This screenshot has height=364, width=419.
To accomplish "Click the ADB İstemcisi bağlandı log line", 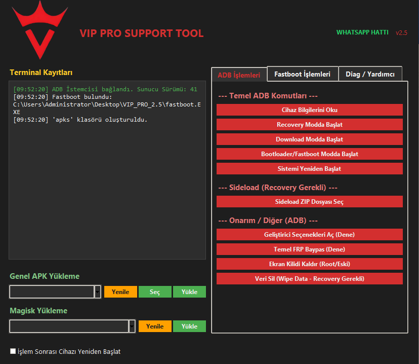I will coord(105,89).
